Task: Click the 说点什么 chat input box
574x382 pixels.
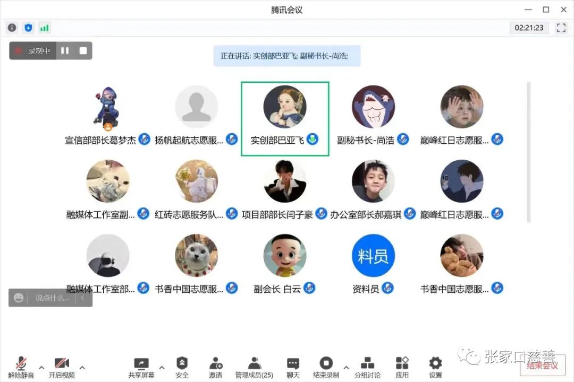Action: click(x=52, y=298)
